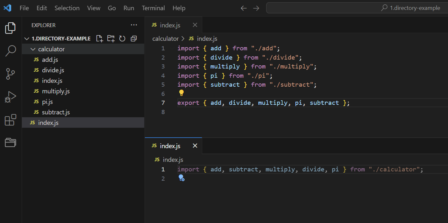Open the Edit menu
This screenshot has height=223, width=448.
click(42, 8)
